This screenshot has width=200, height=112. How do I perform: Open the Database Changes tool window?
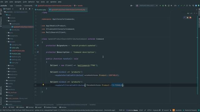51,107
